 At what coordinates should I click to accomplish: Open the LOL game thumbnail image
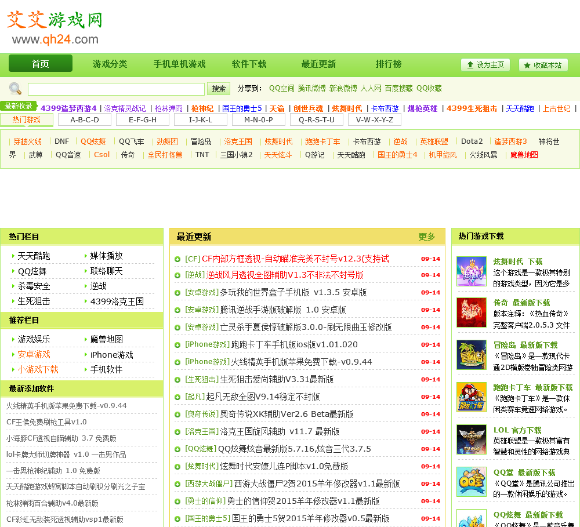[471, 439]
